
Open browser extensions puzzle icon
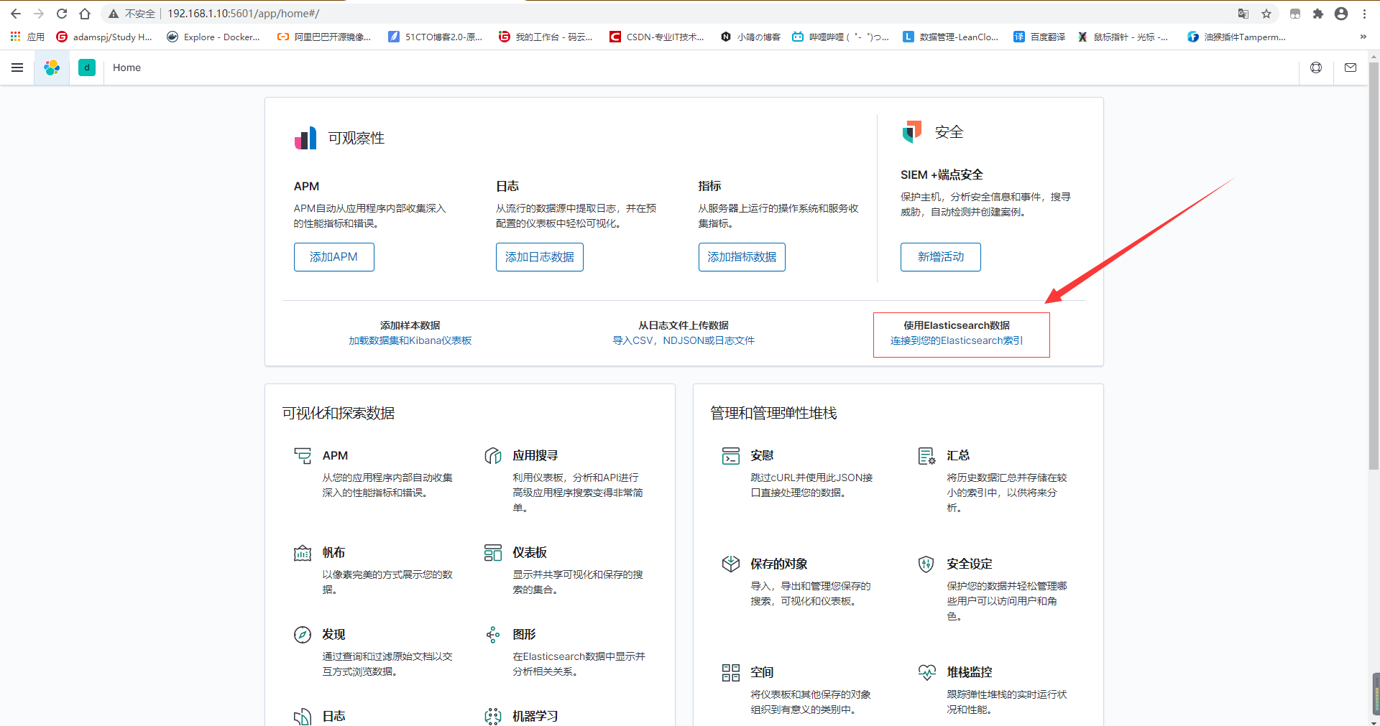coord(1318,14)
